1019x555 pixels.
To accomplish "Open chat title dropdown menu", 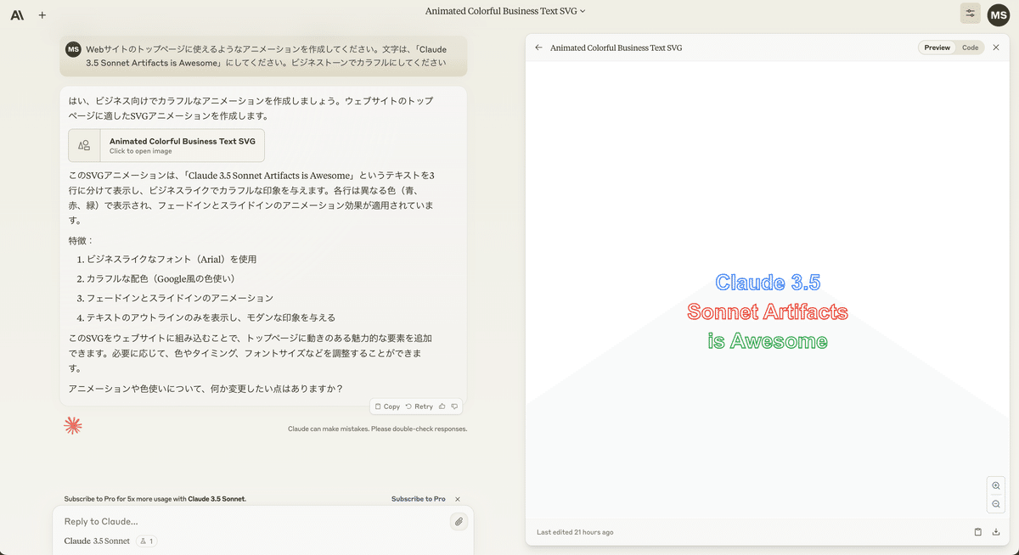I will pyautogui.click(x=505, y=11).
